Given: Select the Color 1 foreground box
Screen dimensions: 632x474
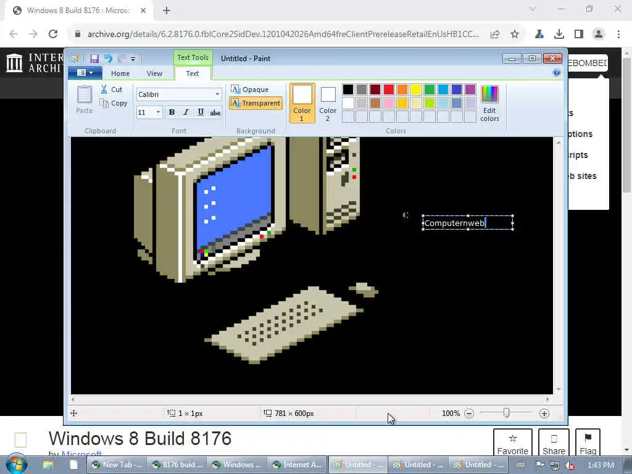Looking at the screenshot, I should click(x=302, y=103).
